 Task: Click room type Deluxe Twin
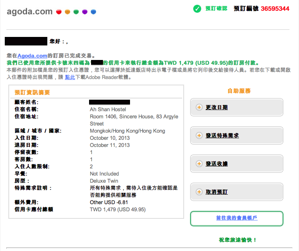pos(104,181)
